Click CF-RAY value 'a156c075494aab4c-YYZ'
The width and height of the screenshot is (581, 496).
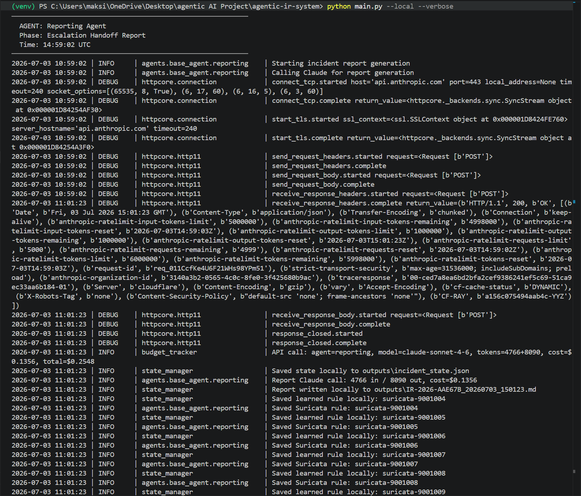pos(524,296)
